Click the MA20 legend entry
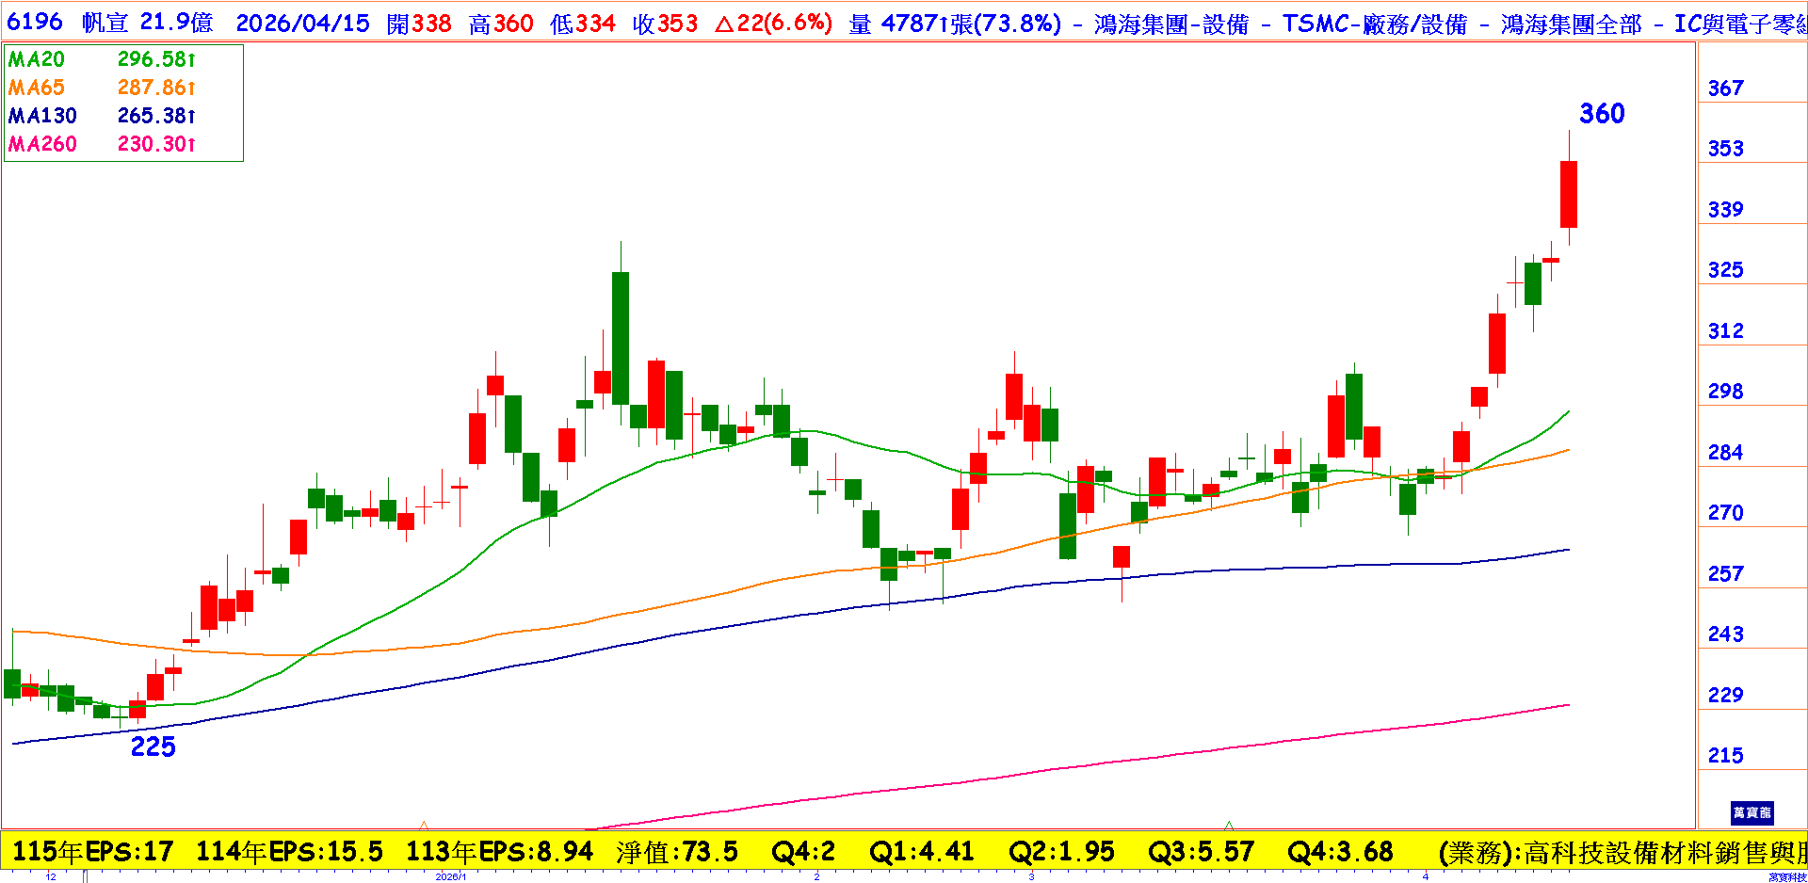Image resolution: width=1808 pixels, height=883 pixels. [x=37, y=59]
